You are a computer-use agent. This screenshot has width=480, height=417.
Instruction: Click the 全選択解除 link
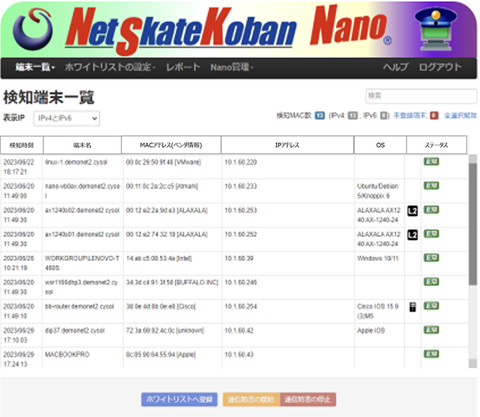tap(461, 116)
